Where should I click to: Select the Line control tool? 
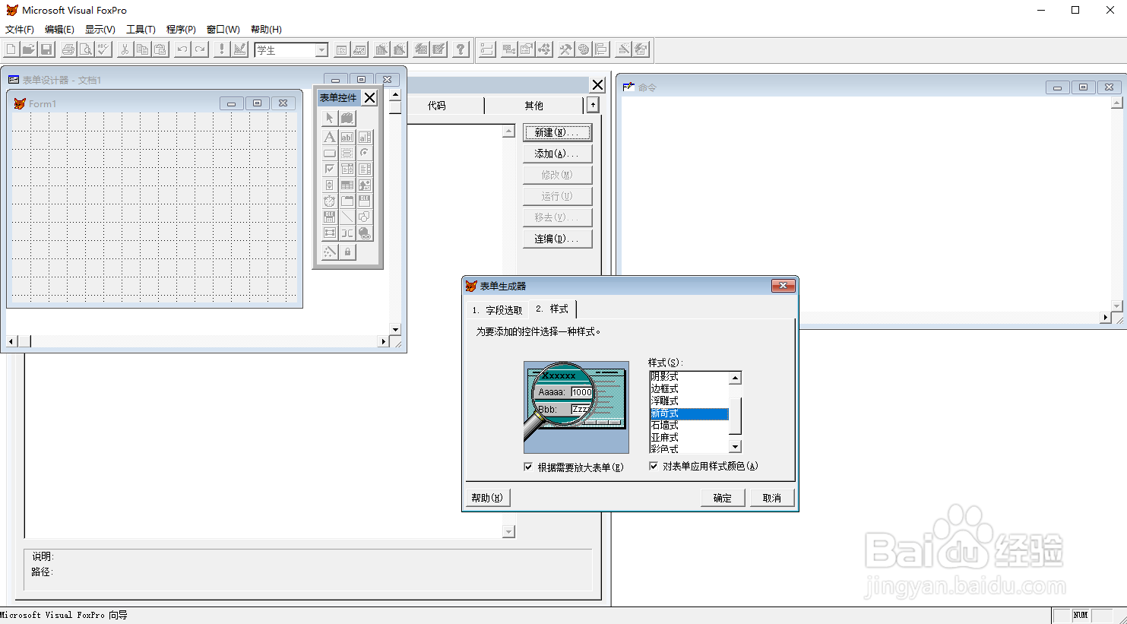tap(347, 217)
